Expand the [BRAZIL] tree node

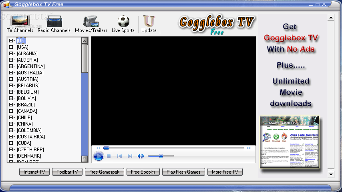tap(11, 105)
